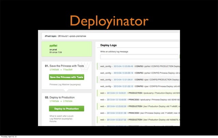Screen dimensions: 218x138
Task: Open the Princess Log Watcher (supergrep) link
Action: [x=65, y=85]
